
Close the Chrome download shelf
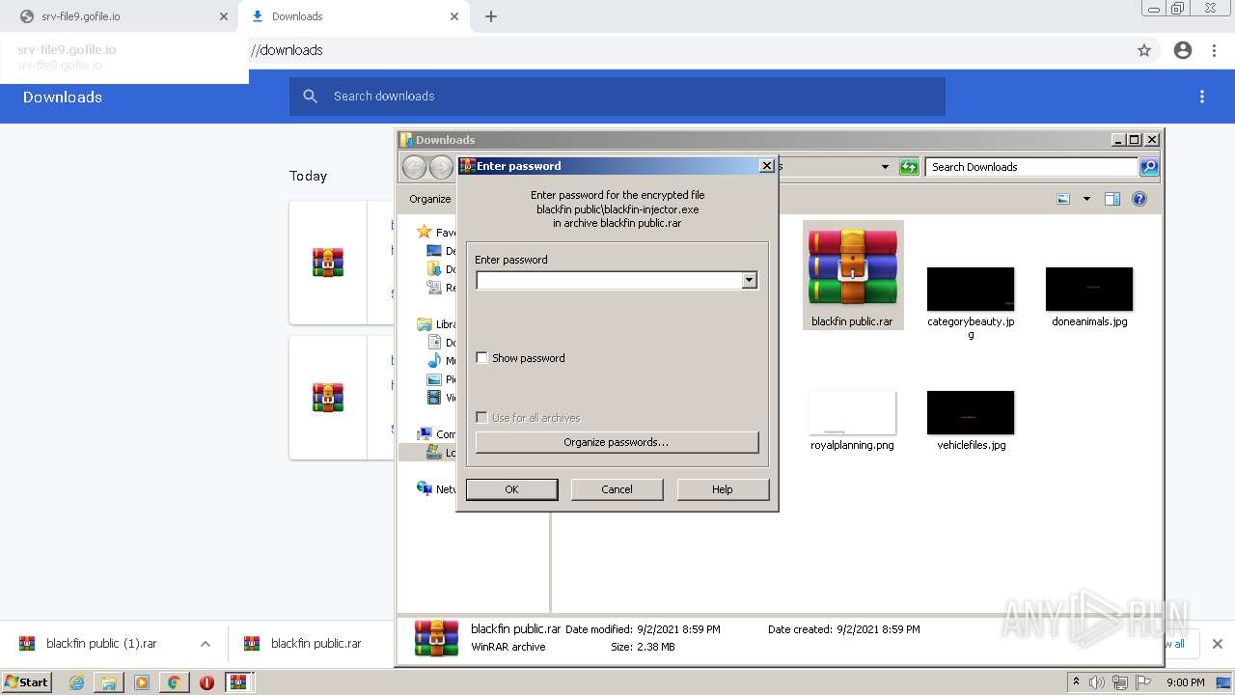point(1218,644)
